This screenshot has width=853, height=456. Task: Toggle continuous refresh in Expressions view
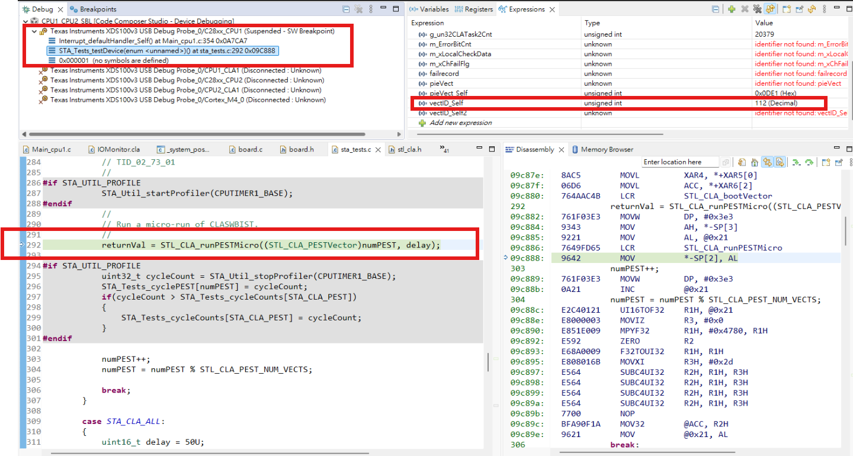[770, 9]
